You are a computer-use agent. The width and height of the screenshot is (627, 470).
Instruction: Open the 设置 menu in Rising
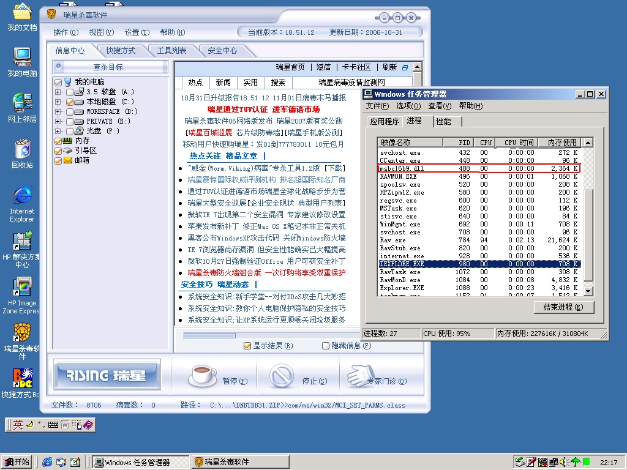pos(137,32)
